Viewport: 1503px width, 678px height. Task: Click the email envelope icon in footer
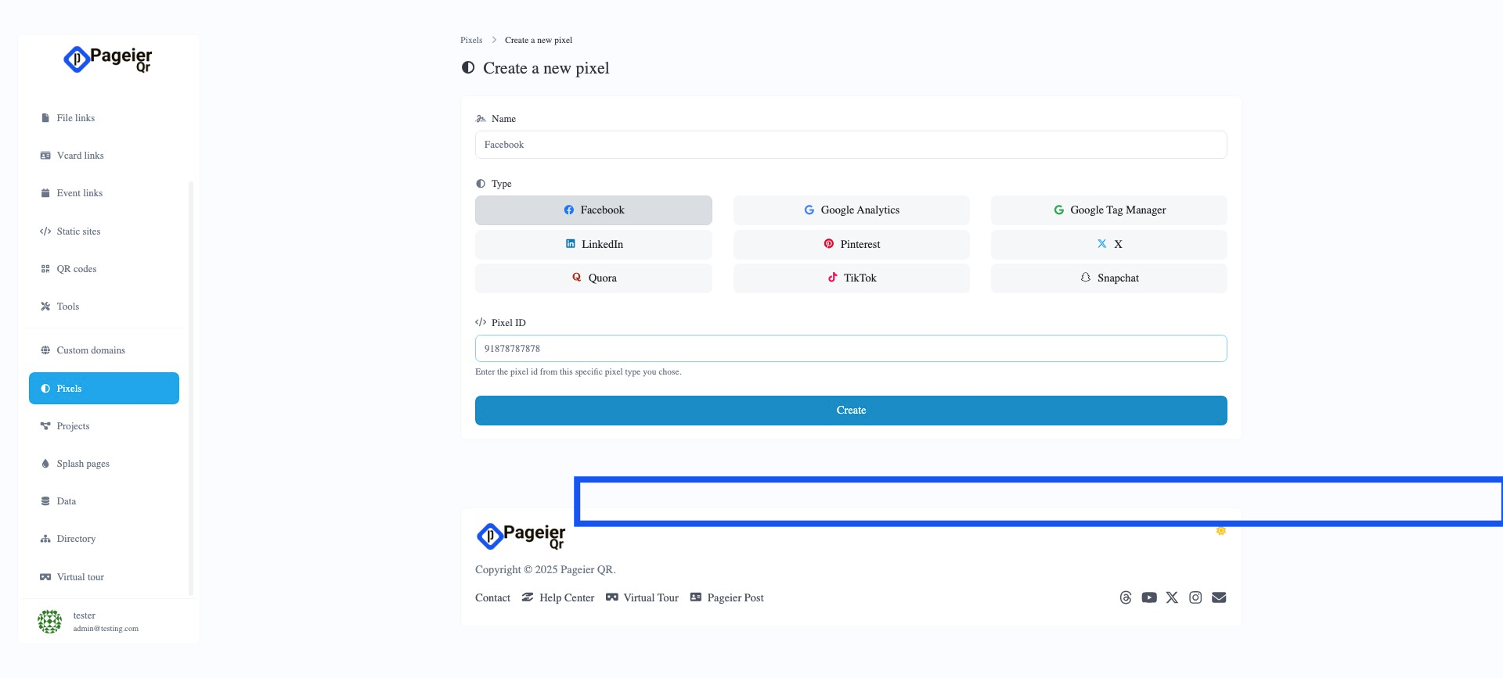1219,597
